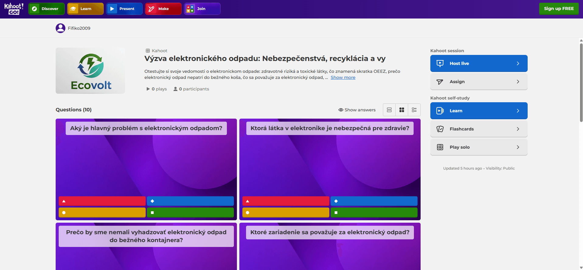583x270 pixels.
Task: Expand self-study Learn chevron arrow
Action: pos(518,111)
